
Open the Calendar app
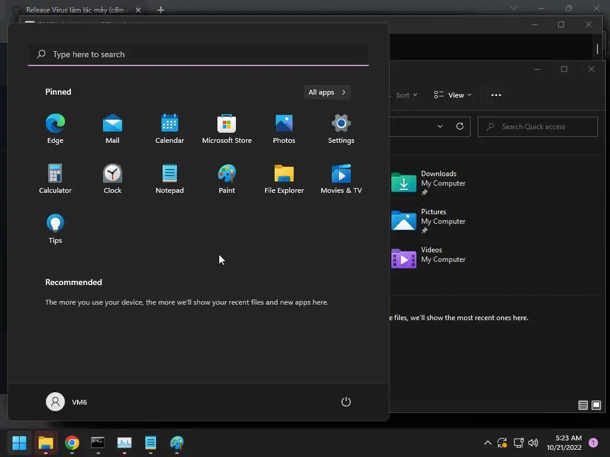[x=170, y=129]
